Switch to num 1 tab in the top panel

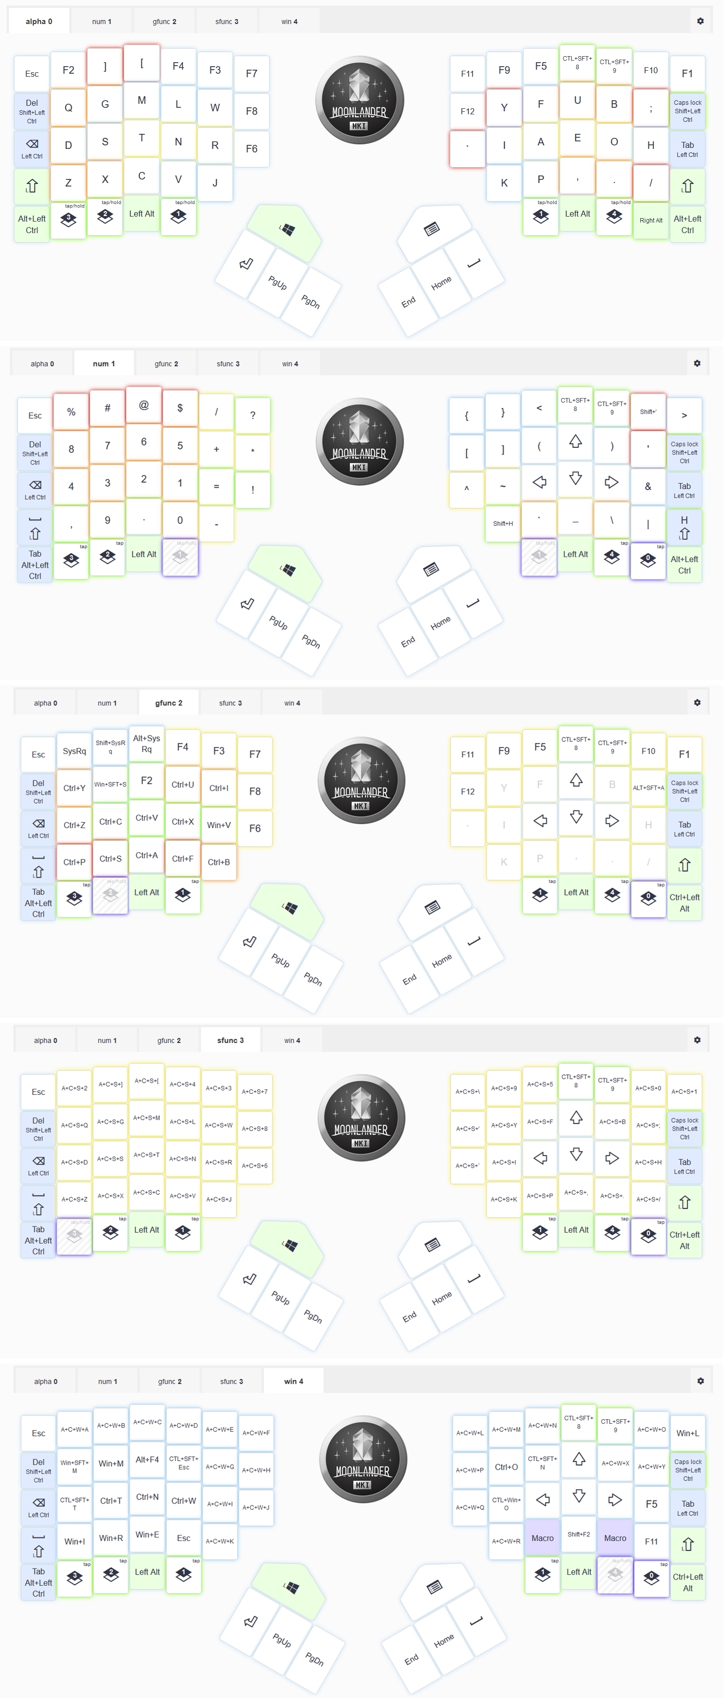(x=102, y=21)
